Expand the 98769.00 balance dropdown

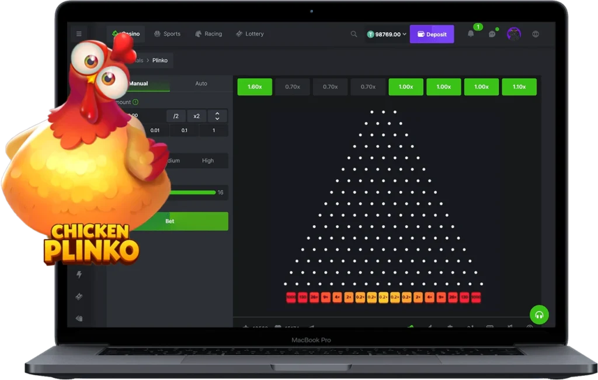pyautogui.click(x=387, y=34)
